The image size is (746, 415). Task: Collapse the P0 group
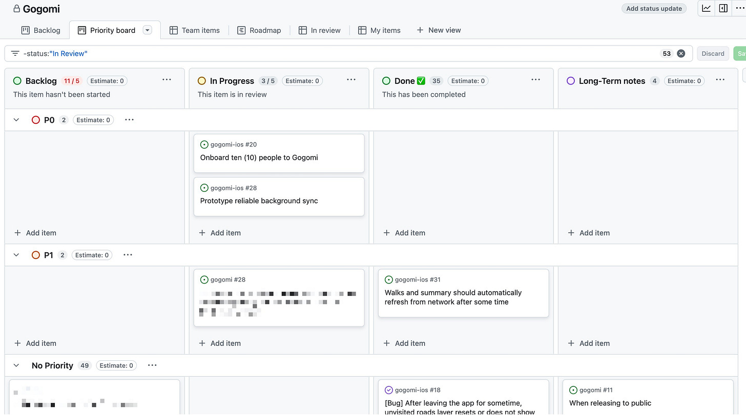pyautogui.click(x=16, y=120)
